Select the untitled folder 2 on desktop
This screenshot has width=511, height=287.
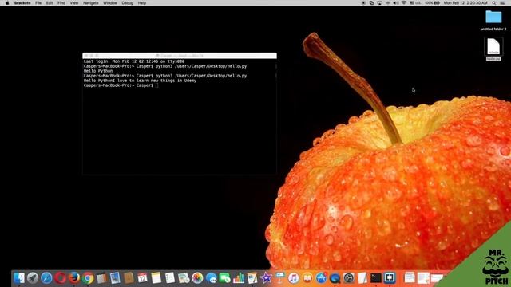pos(493,20)
